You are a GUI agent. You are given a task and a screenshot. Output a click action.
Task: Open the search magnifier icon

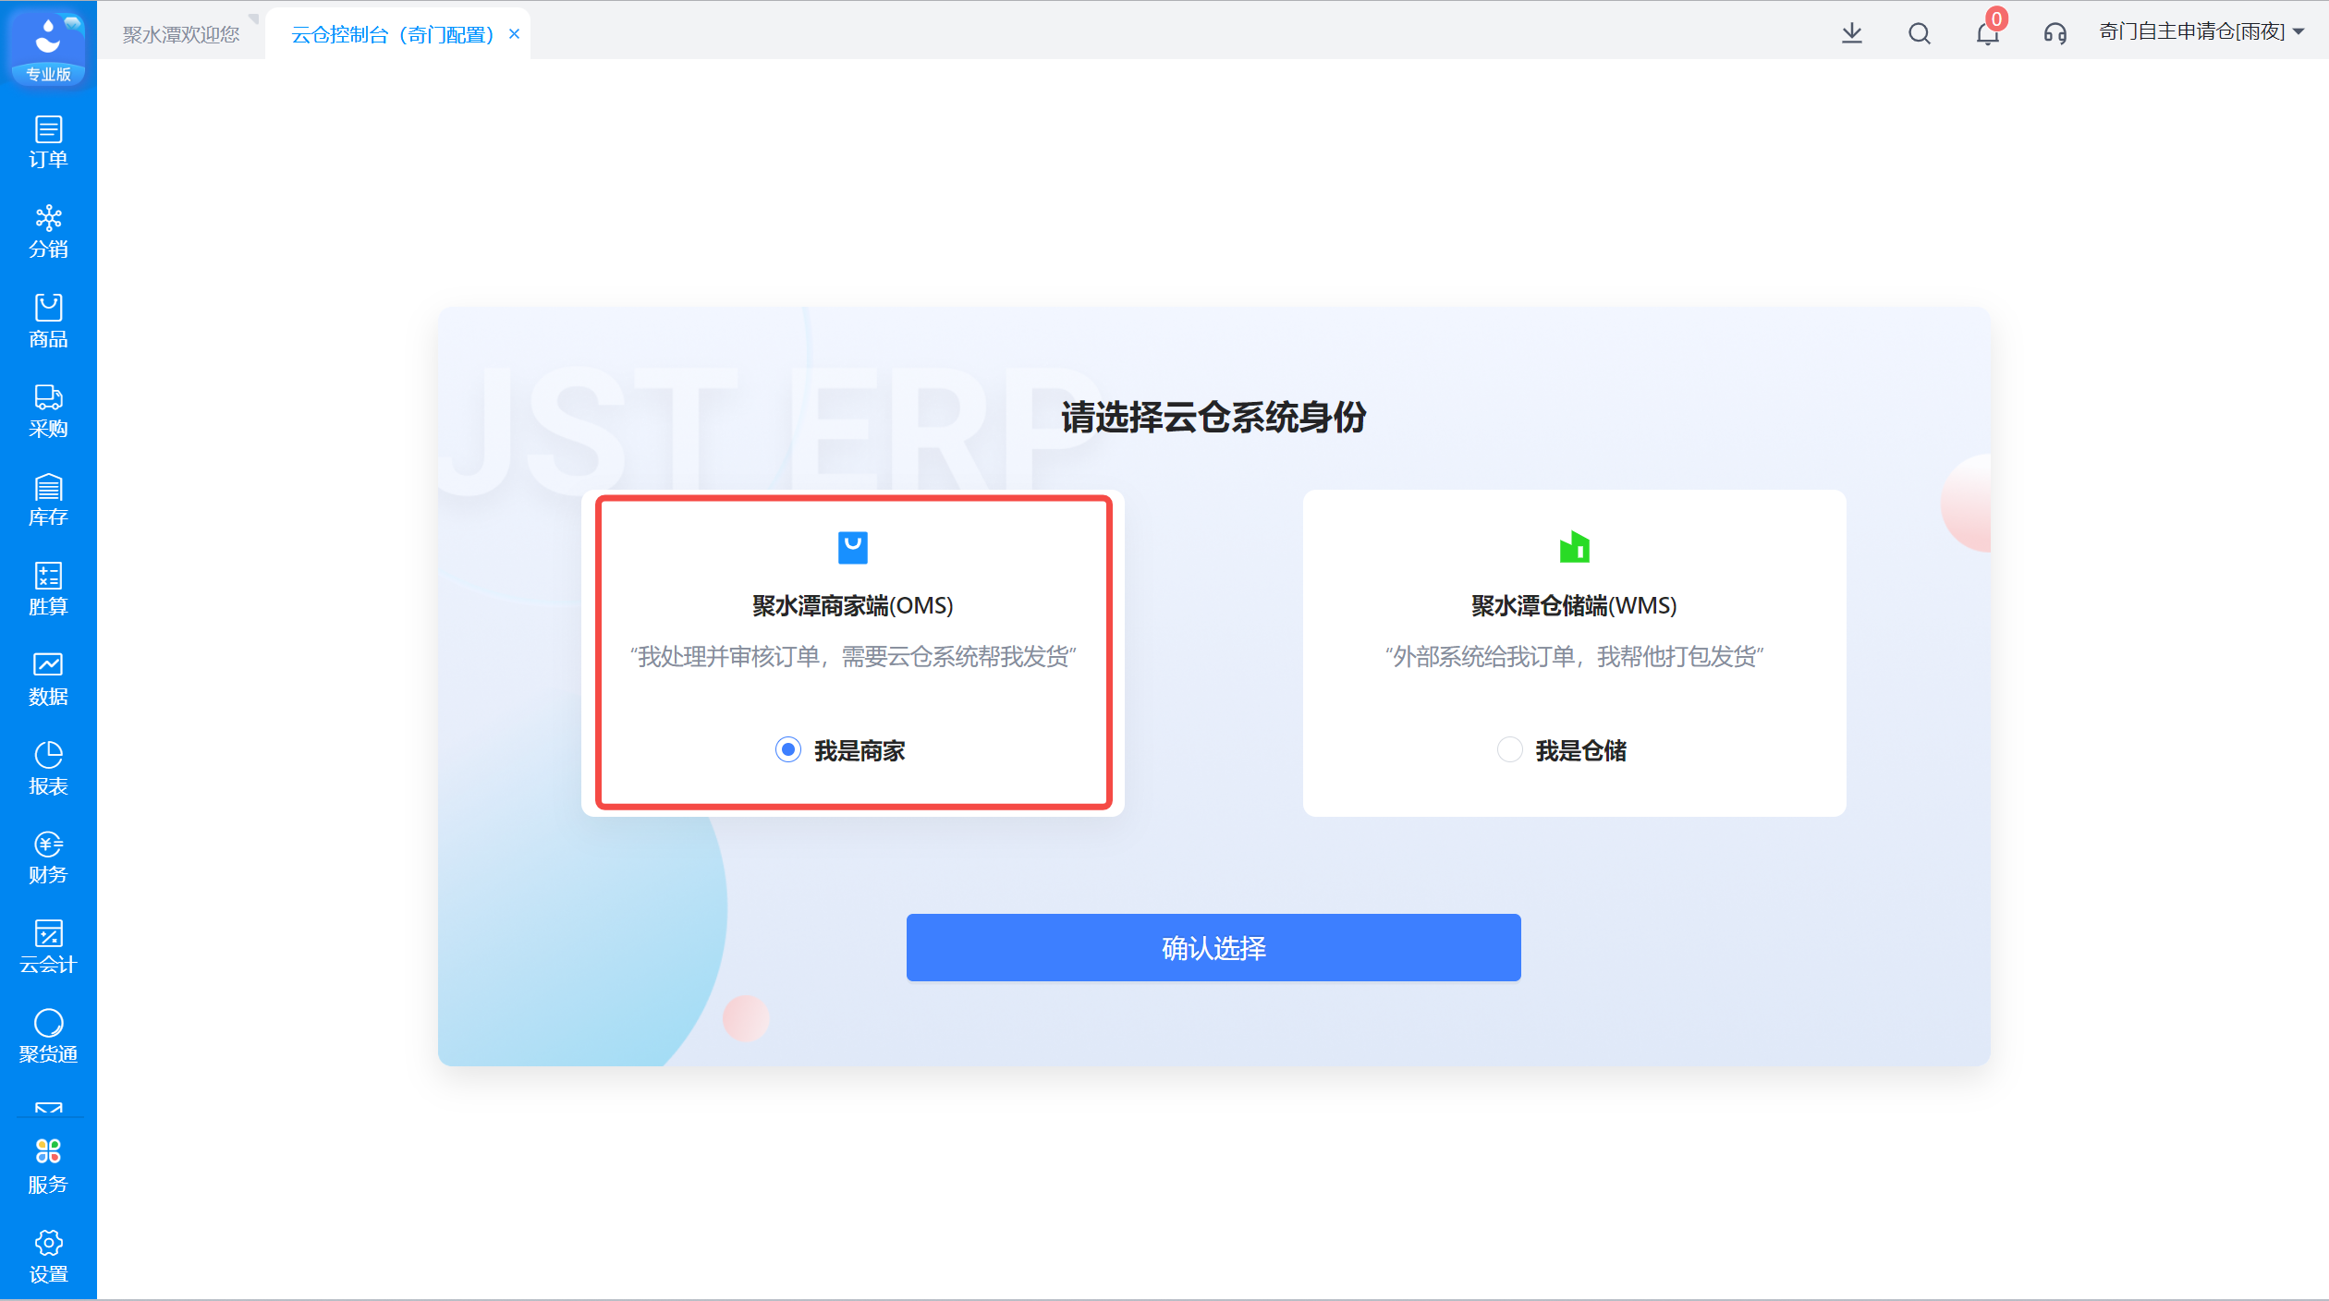(1920, 33)
